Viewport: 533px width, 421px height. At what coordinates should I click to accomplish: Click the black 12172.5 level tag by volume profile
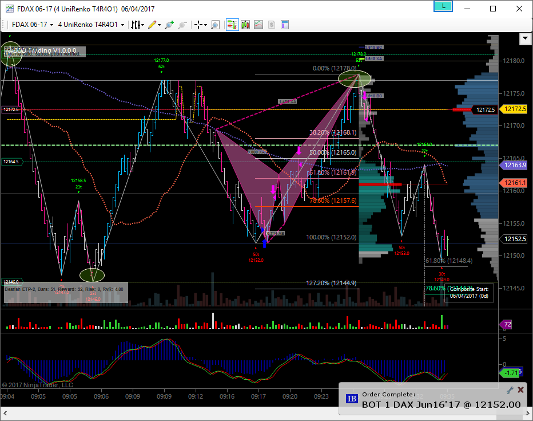coord(486,109)
